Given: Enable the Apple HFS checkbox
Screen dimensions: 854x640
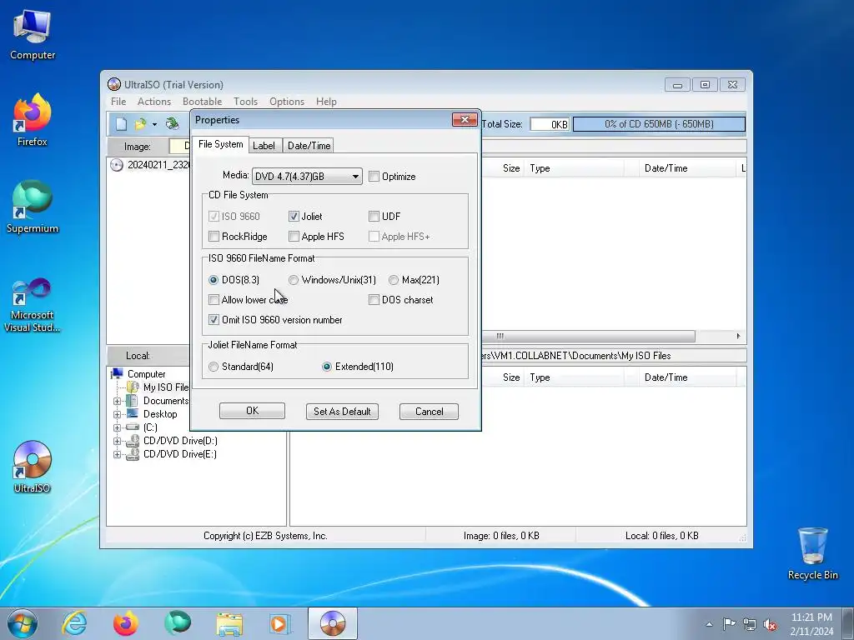Looking at the screenshot, I should click(x=294, y=236).
